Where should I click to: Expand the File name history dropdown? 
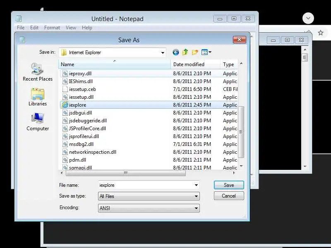[x=196, y=185]
